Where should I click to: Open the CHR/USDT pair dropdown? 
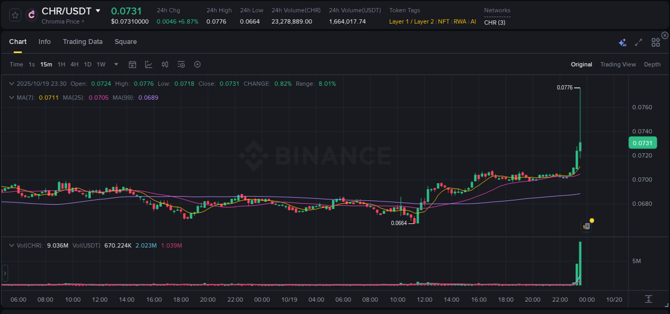99,10
